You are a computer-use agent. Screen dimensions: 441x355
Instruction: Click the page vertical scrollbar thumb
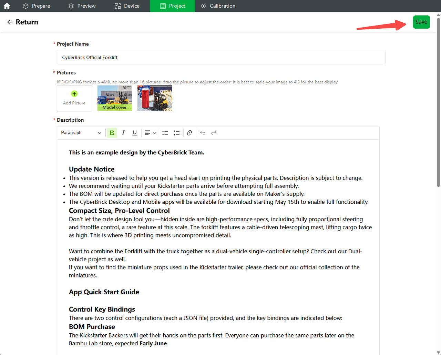(x=438, y=102)
